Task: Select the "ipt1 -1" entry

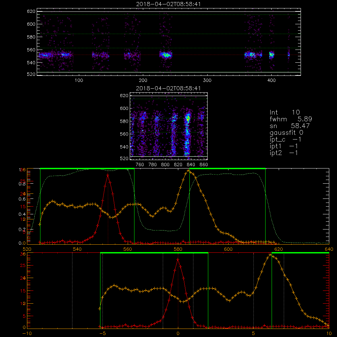Action: tap(283, 146)
